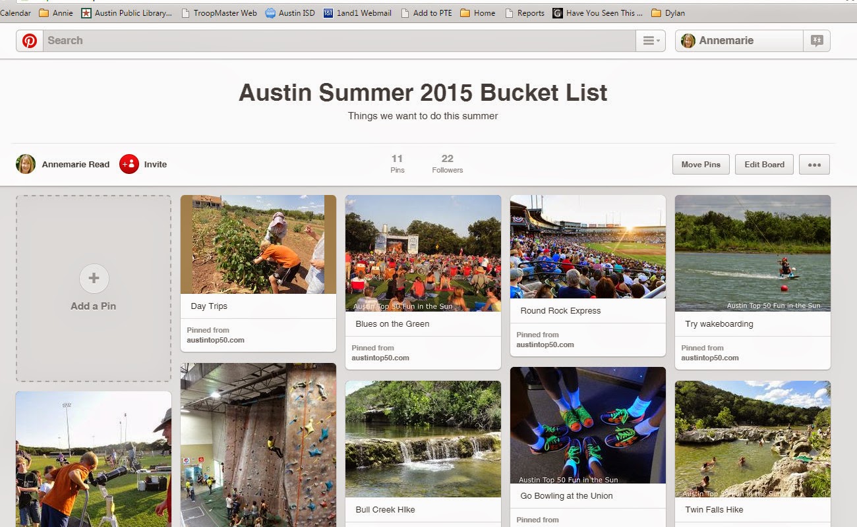Open the Day Trips pin thumbnail

pos(258,244)
